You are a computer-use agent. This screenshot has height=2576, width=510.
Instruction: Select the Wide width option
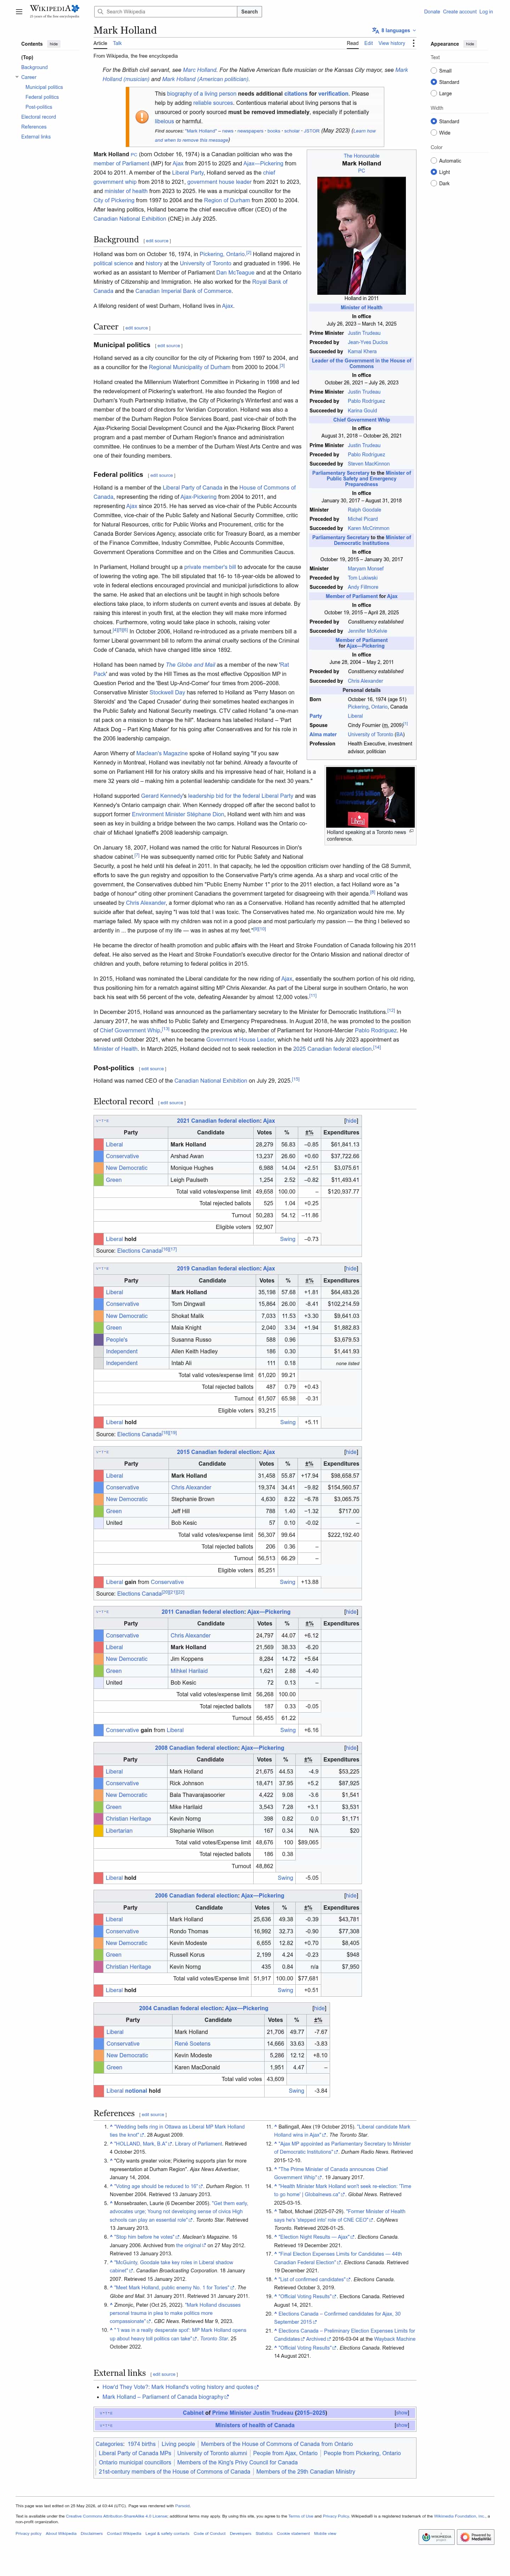[x=433, y=132]
